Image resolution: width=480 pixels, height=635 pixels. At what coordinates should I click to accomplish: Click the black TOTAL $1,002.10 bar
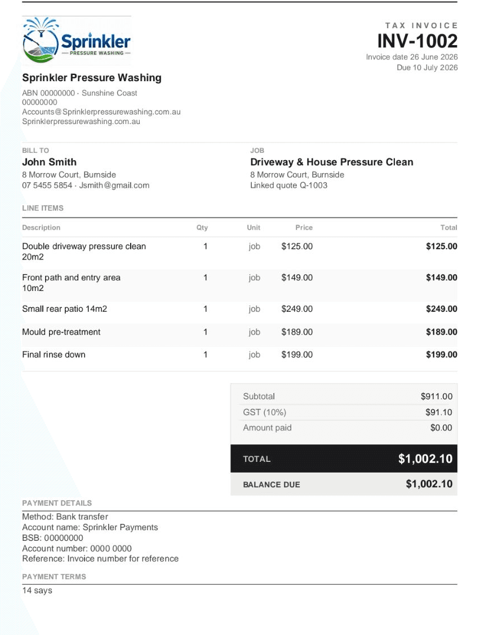tap(344, 458)
